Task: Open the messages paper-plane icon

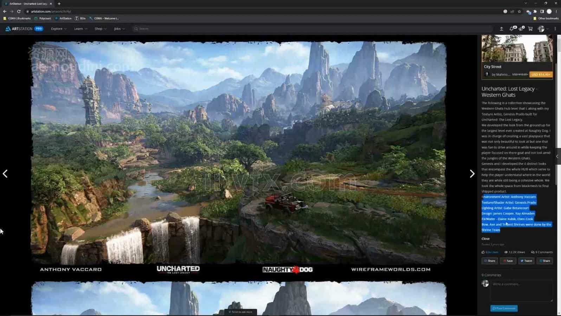Action: tap(521, 29)
